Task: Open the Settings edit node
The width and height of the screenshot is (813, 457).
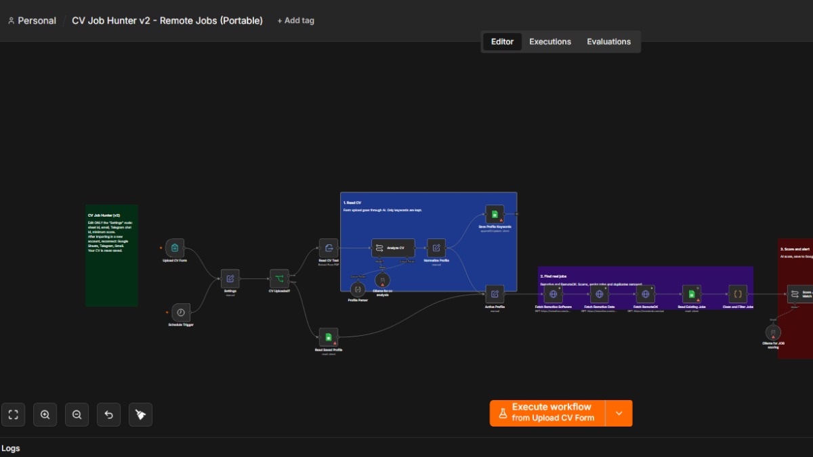Action: (230, 278)
